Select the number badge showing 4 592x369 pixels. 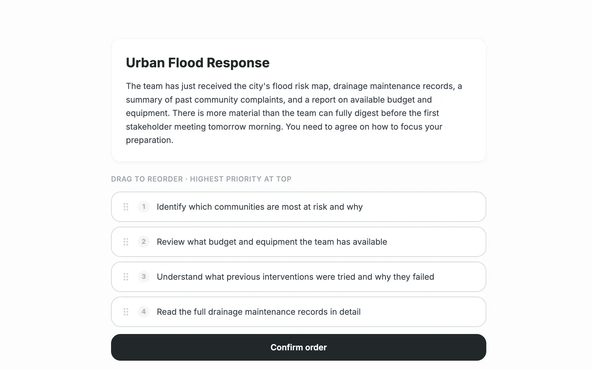pyautogui.click(x=144, y=312)
